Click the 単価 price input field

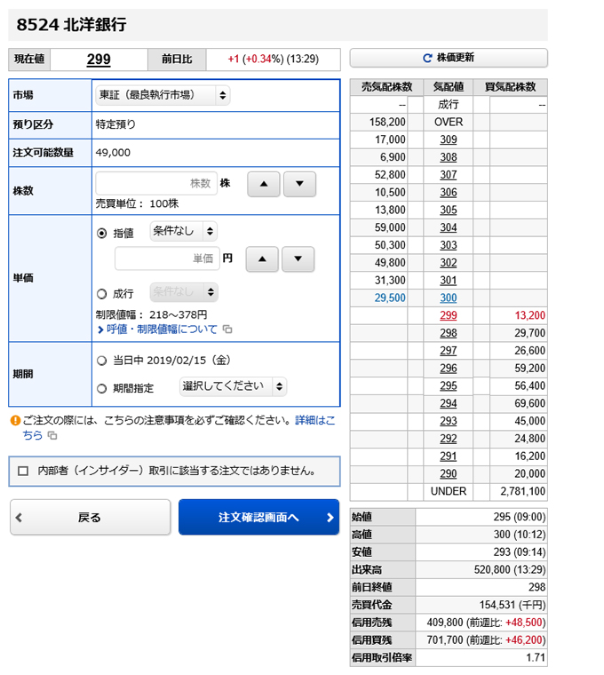click(x=167, y=258)
